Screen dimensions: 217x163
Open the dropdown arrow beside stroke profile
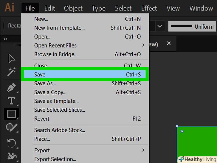tap(159, 27)
